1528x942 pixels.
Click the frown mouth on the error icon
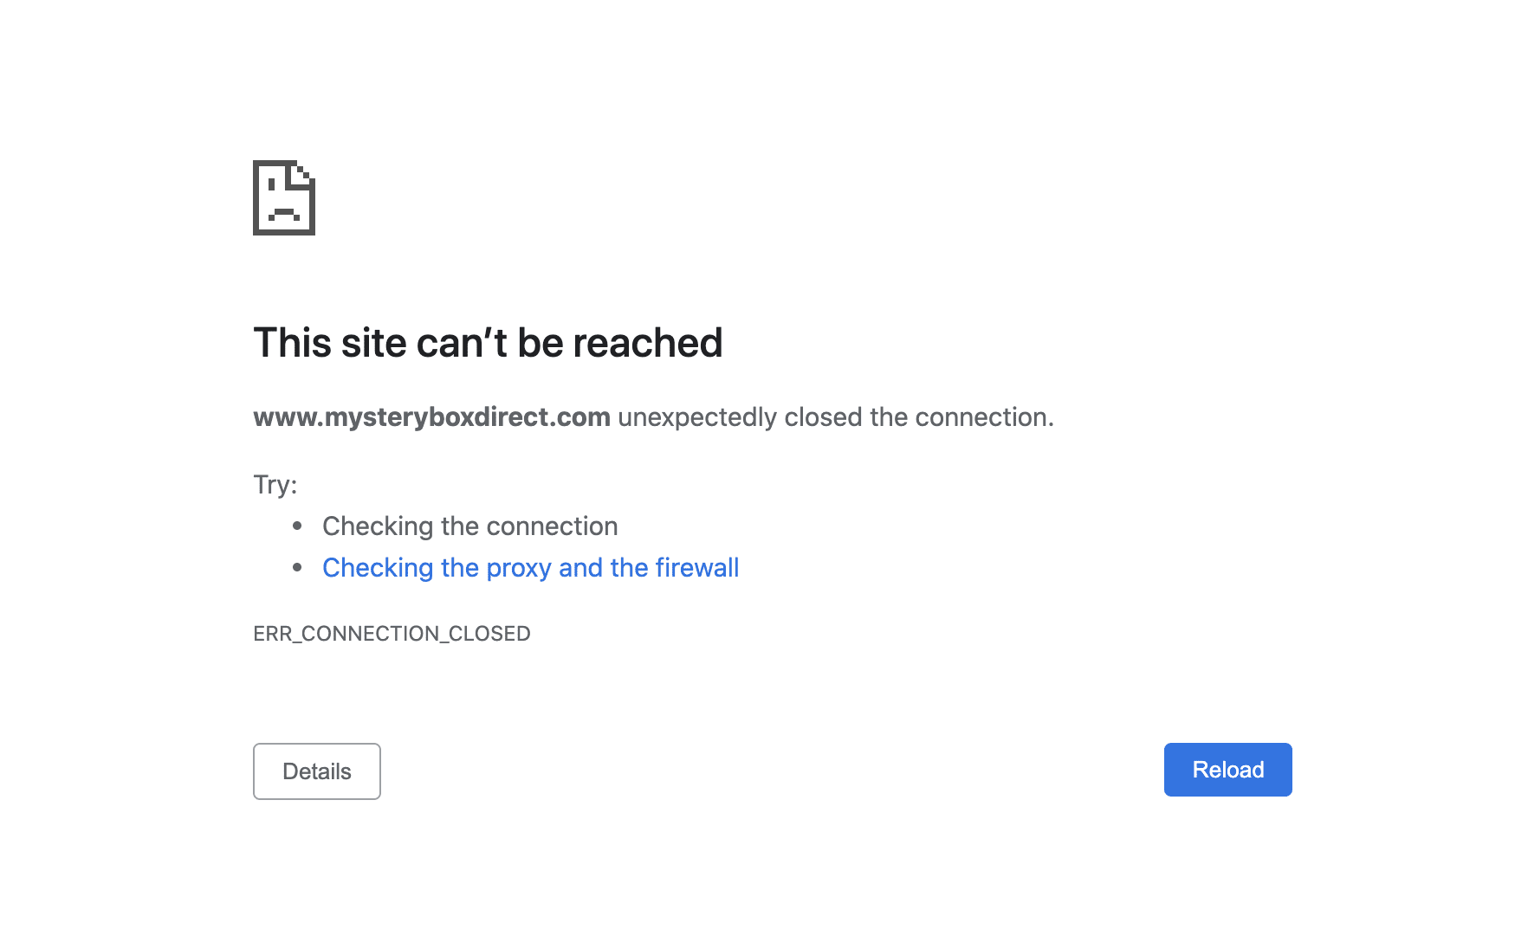point(283,213)
